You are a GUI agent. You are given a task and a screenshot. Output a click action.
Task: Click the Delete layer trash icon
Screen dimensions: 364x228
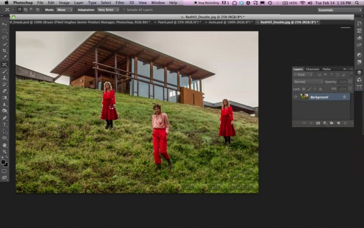[345, 123]
